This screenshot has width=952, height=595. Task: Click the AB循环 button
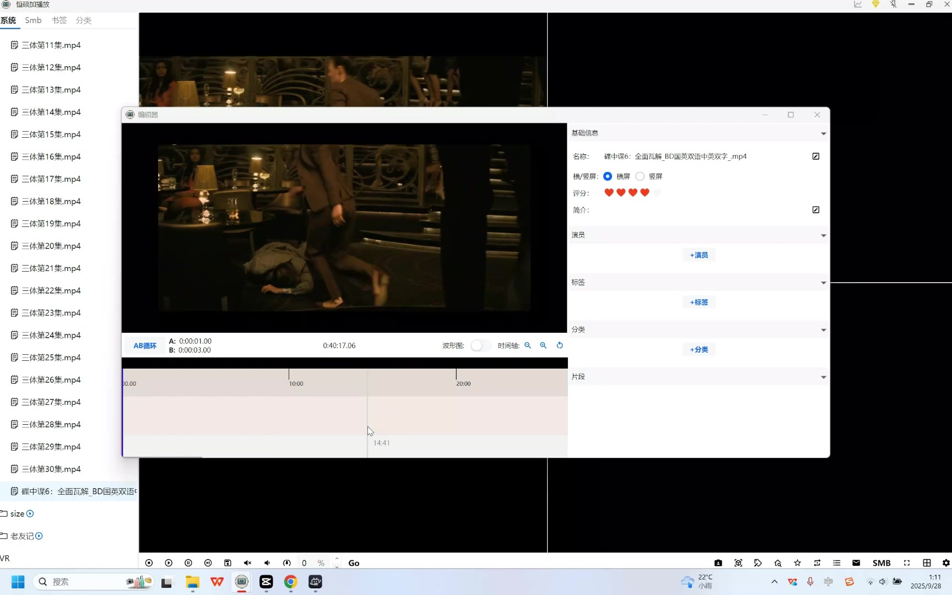145,346
